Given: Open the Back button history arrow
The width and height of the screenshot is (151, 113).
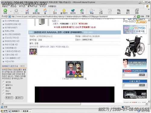Looking at the screenshot, I should [11, 11].
